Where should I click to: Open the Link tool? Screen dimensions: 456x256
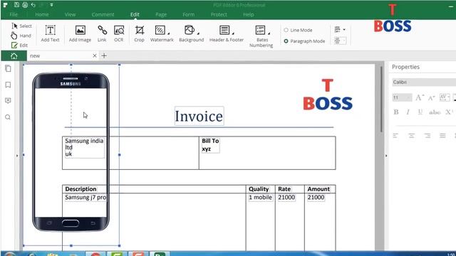(102, 33)
